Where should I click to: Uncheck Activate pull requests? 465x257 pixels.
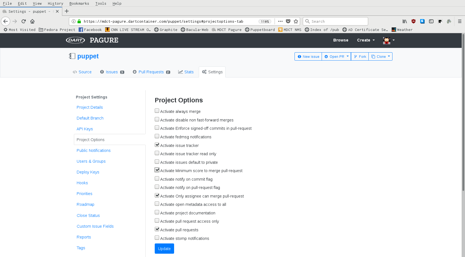[157, 229]
